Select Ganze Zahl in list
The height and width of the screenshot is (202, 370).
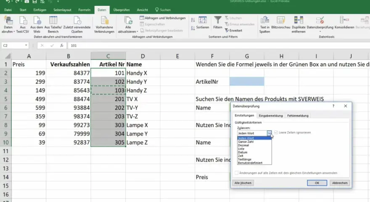click(254, 142)
